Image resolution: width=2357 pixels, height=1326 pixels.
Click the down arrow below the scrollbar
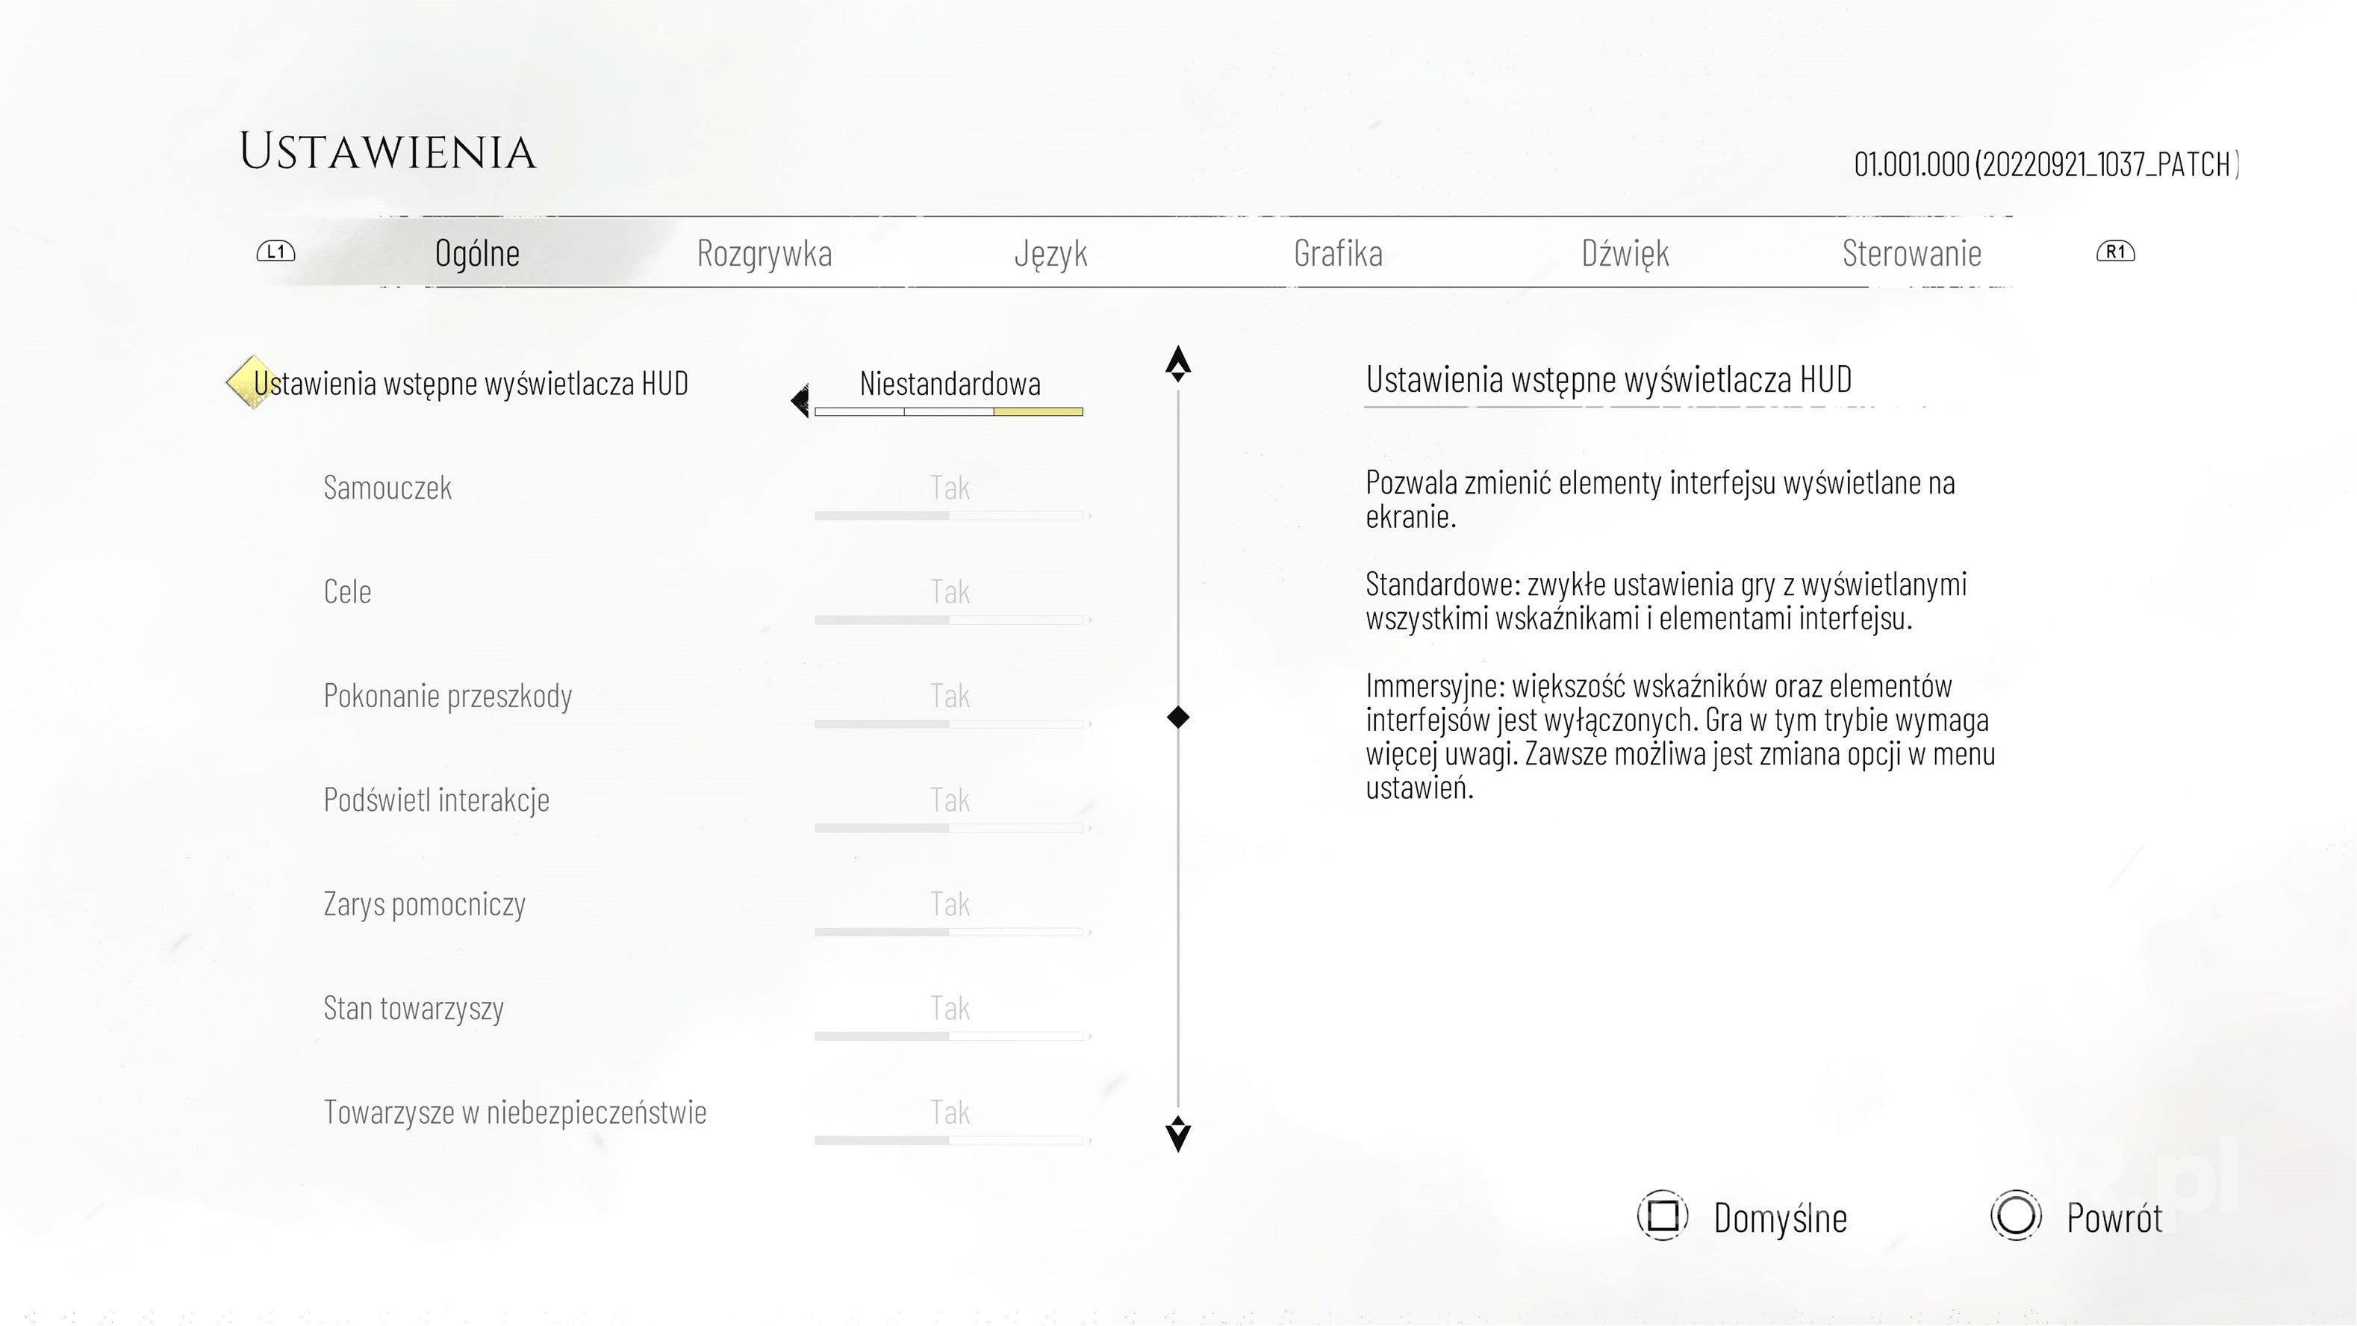(1178, 1134)
